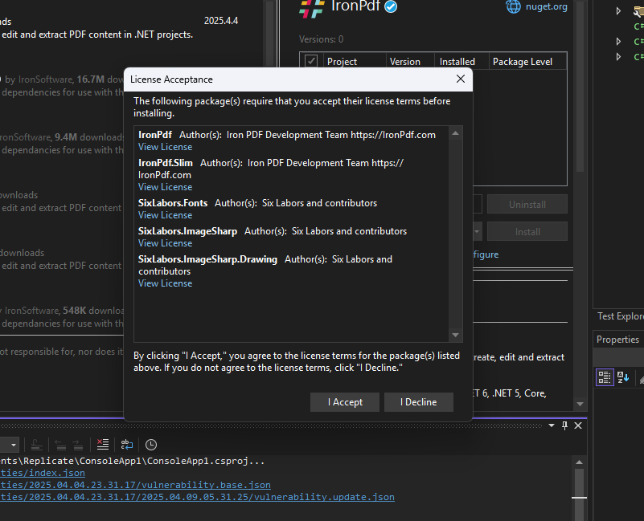
Task: Open View License for SixLabors.ImageSharp.Drawing
Action: click(165, 283)
